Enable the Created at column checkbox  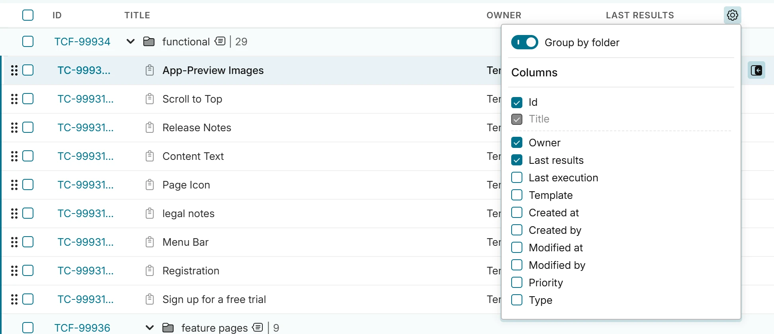click(517, 212)
